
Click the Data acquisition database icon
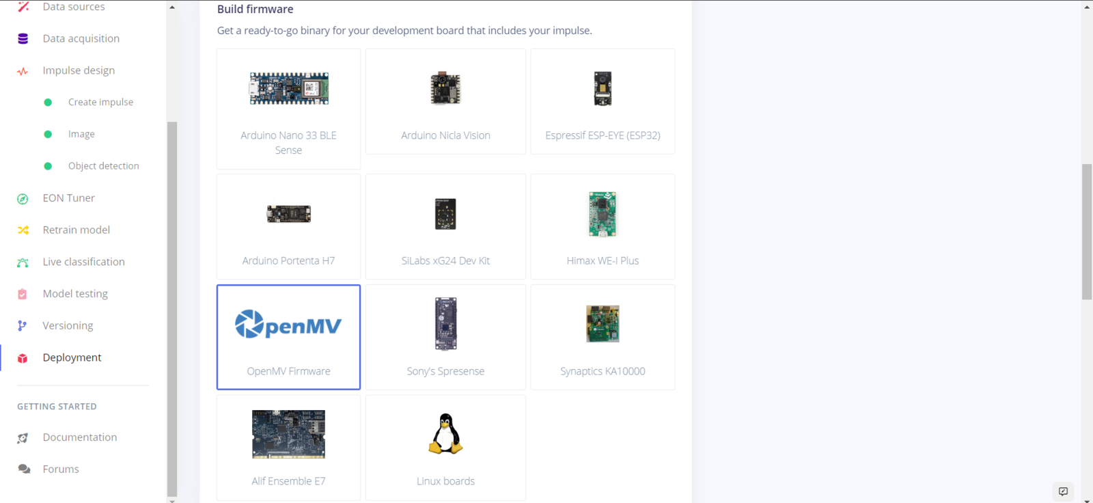click(23, 39)
